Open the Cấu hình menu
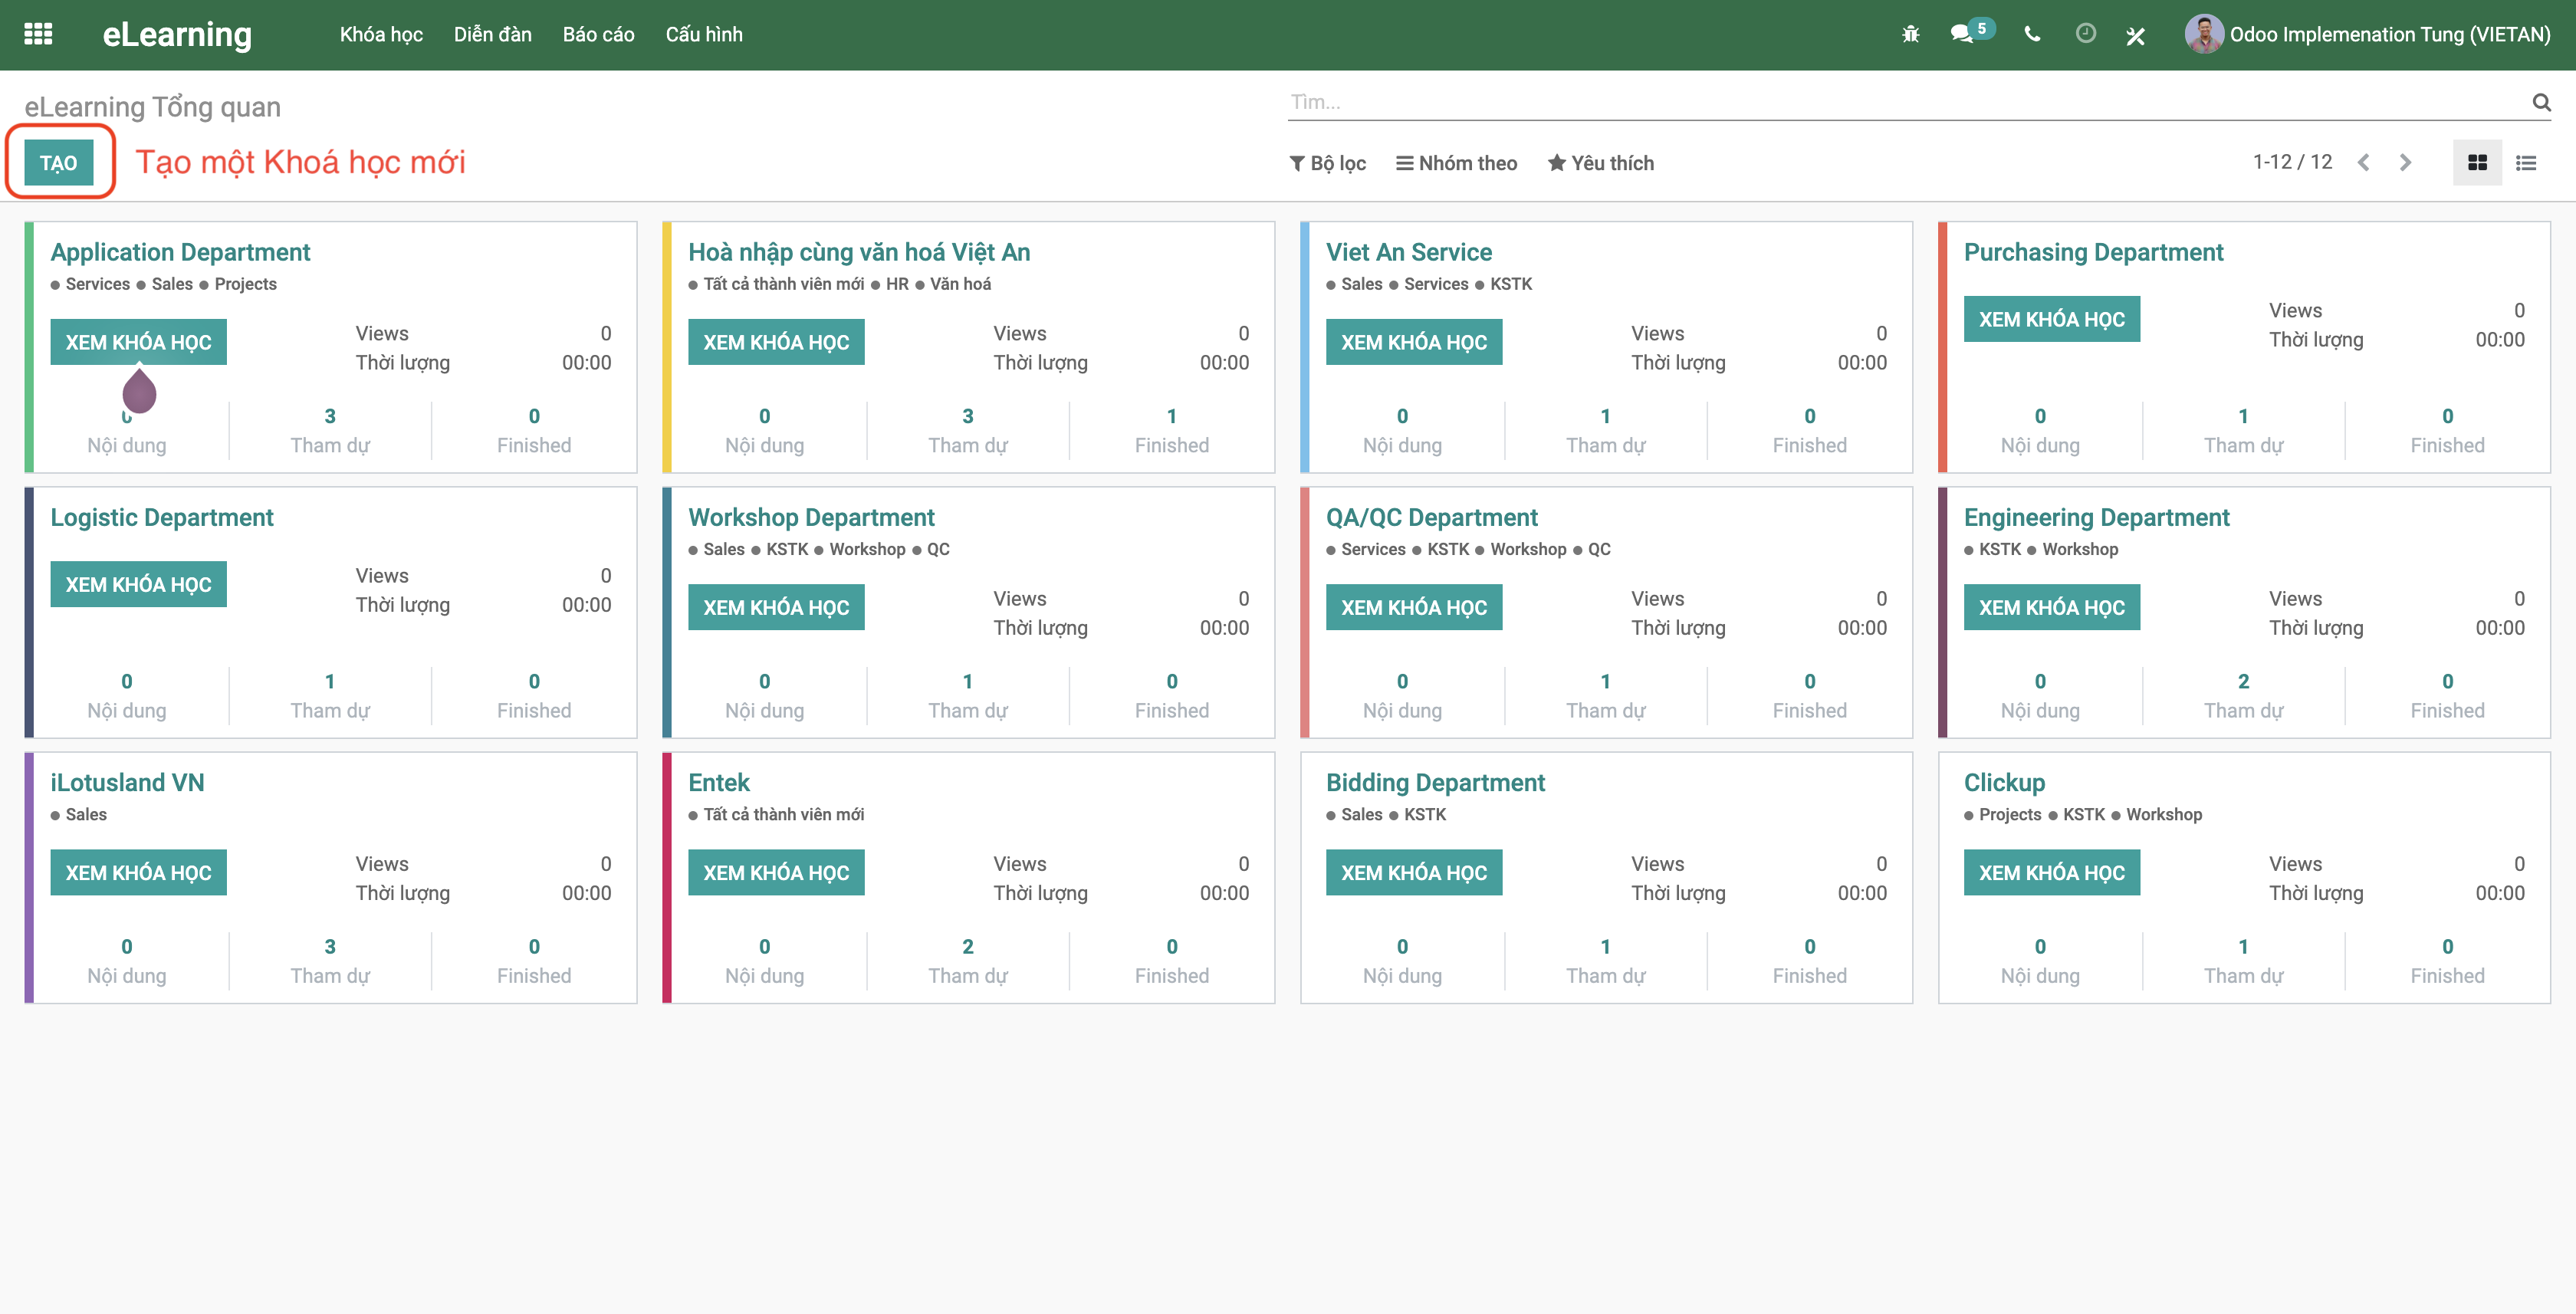 click(x=703, y=34)
